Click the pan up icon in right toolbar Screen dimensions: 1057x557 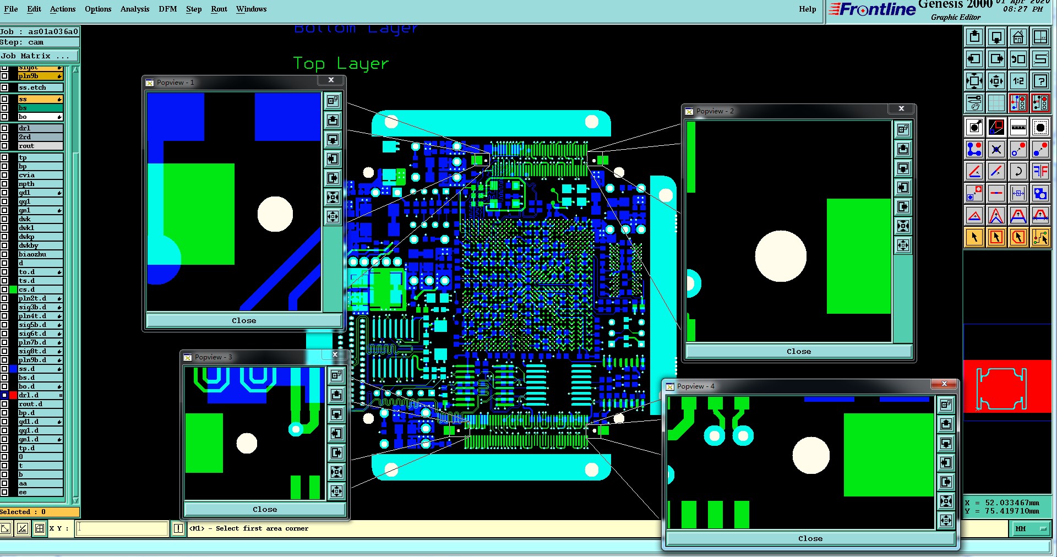974,37
